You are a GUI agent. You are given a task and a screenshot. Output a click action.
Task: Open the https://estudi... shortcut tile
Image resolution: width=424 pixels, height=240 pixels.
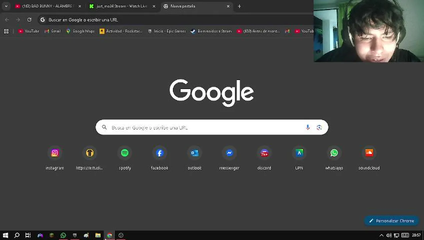click(90, 159)
